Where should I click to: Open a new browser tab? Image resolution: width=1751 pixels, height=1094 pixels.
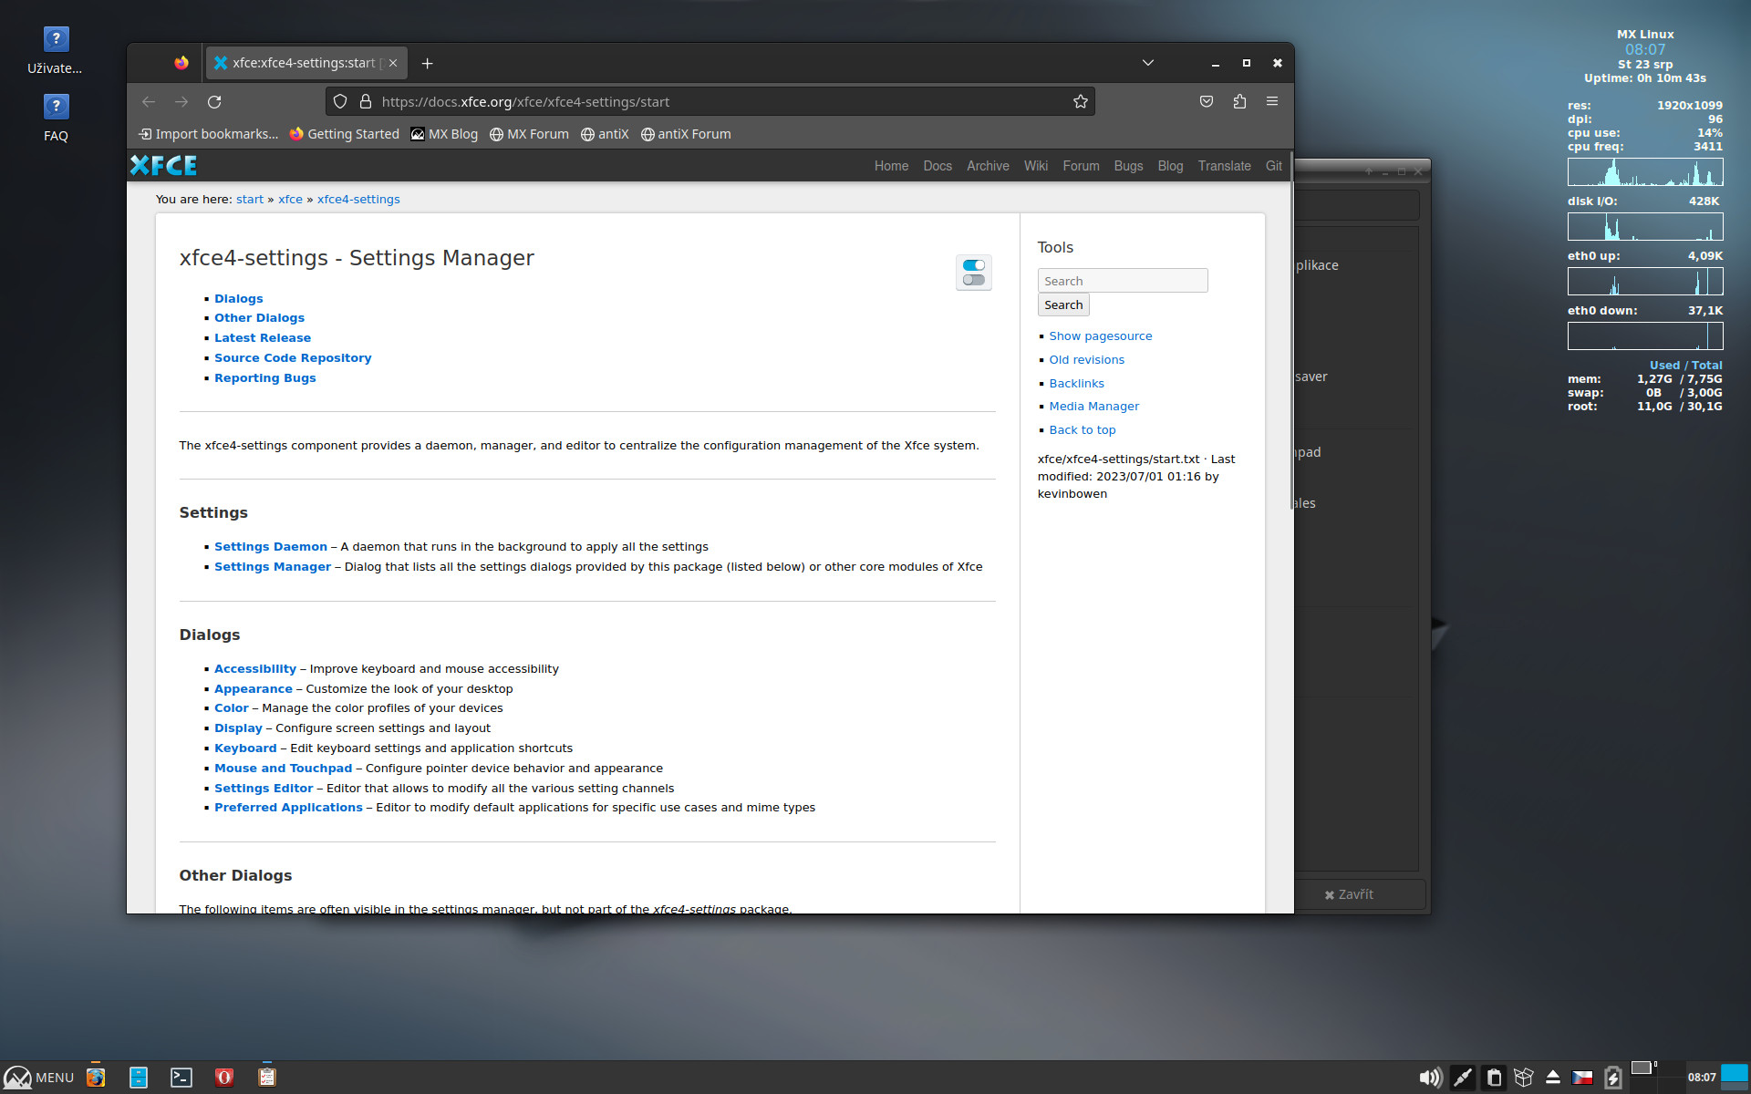point(427,63)
